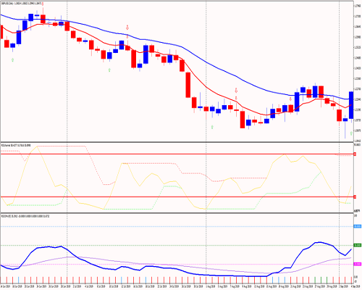Select the lower red horizontal level line in RSI

click(x=177, y=196)
